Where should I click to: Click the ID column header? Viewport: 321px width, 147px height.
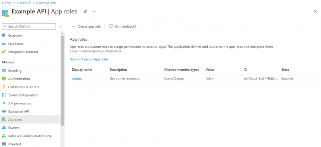245,70
